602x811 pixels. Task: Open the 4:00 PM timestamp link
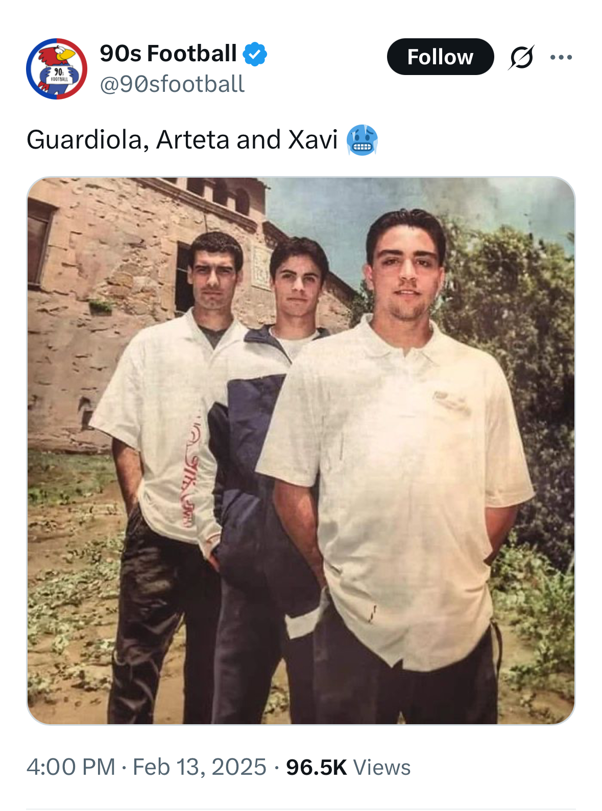[x=71, y=767]
